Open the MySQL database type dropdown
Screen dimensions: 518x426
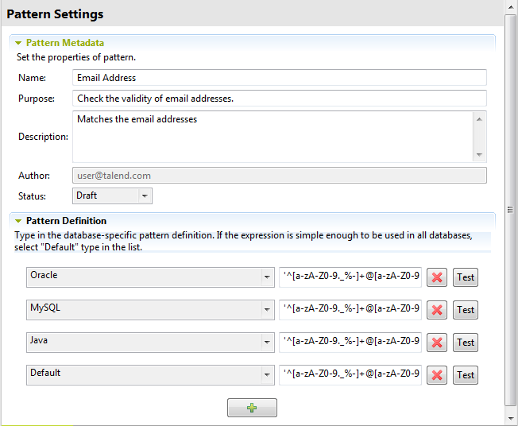[266, 310]
